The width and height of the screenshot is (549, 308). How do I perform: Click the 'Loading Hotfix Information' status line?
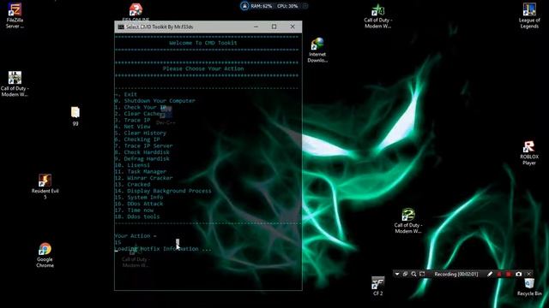163,249
